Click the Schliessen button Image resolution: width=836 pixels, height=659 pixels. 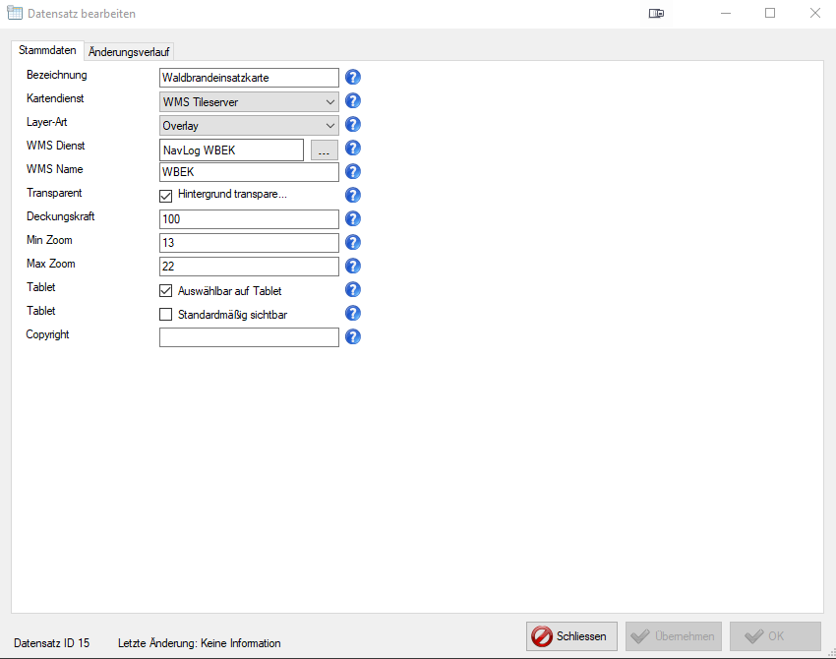571,636
